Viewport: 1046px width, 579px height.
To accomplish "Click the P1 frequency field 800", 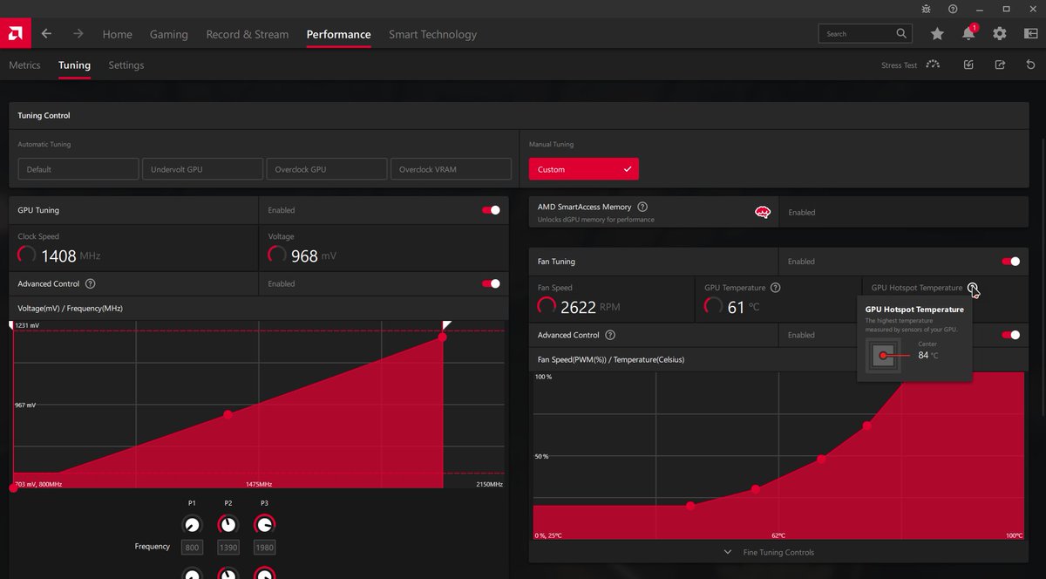I will click(x=192, y=548).
